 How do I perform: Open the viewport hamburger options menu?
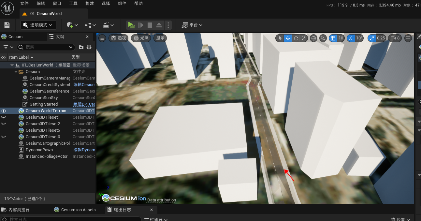102,38
